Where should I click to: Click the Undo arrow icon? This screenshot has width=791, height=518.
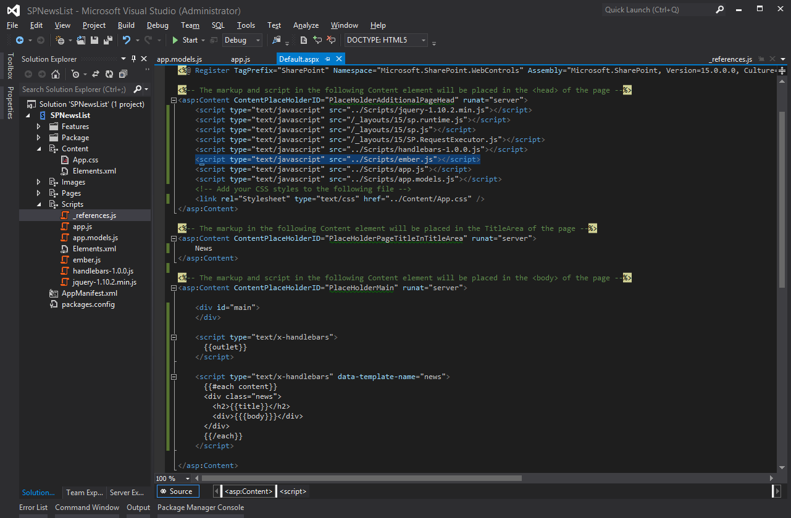[x=127, y=40]
